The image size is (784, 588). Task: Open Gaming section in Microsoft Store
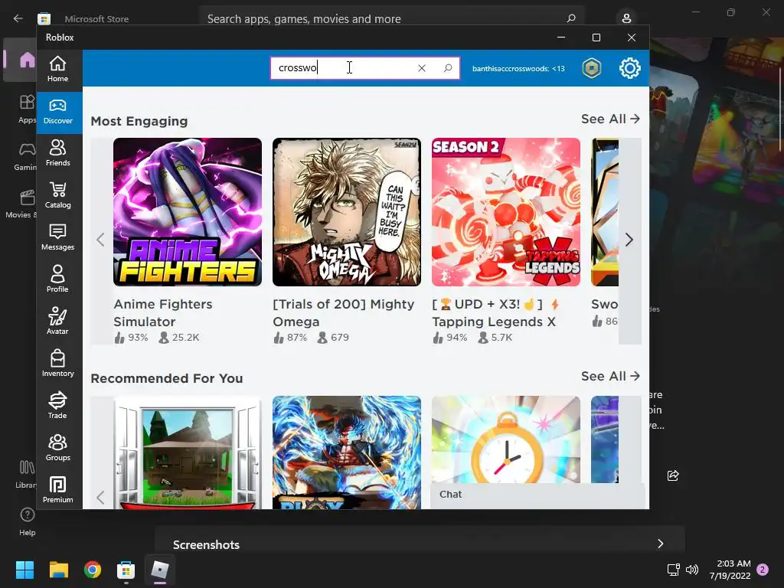[x=25, y=156]
